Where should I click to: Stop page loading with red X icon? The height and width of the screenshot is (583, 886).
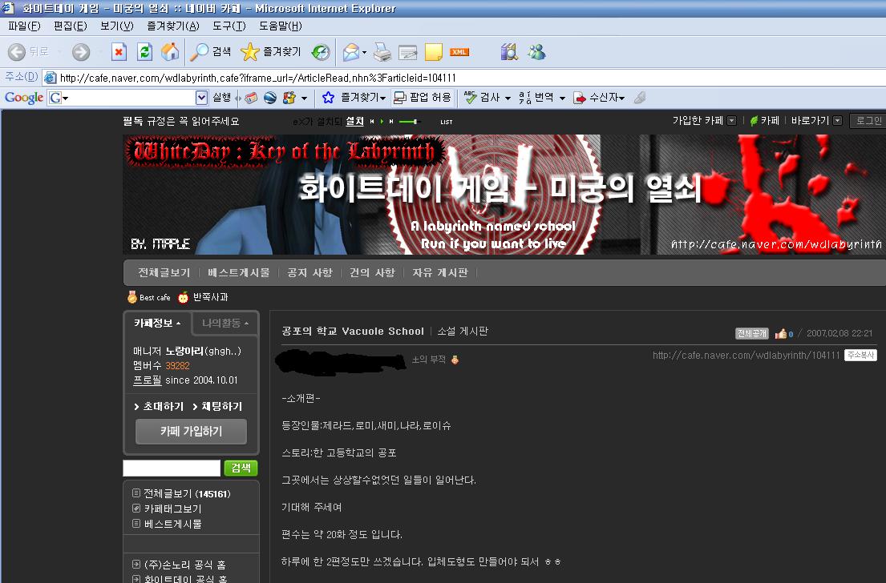coord(119,52)
